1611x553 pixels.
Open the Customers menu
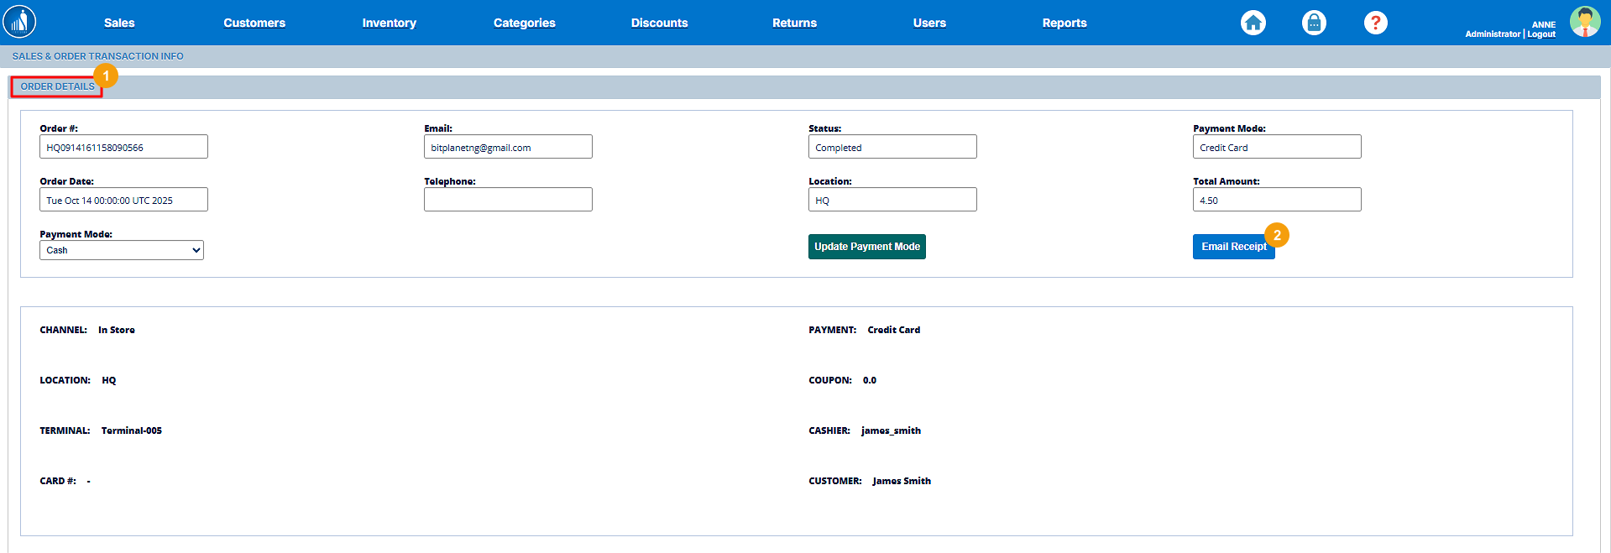click(x=254, y=23)
